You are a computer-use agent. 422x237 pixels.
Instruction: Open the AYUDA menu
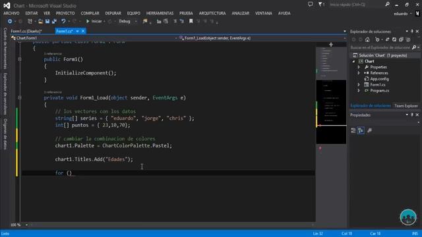click(x=284, y=13)
